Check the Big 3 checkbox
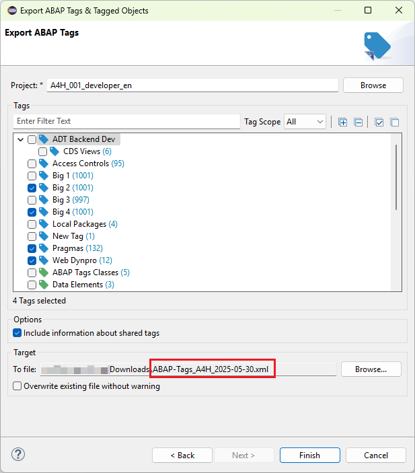415x473 pixels. [x=32, y=200]
